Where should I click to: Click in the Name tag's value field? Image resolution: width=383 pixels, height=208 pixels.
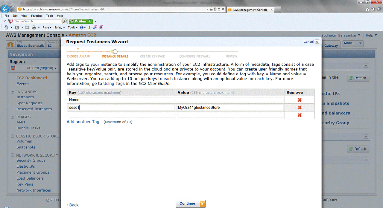coord(230,100)
